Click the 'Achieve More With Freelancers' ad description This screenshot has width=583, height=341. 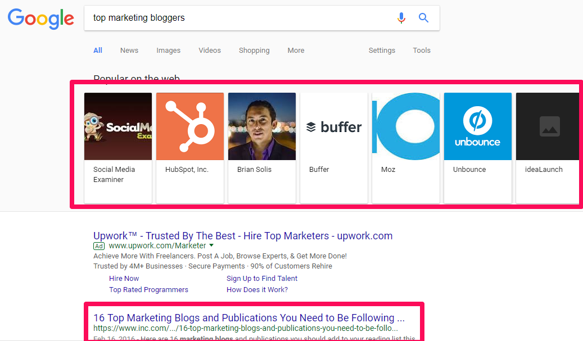220,256
